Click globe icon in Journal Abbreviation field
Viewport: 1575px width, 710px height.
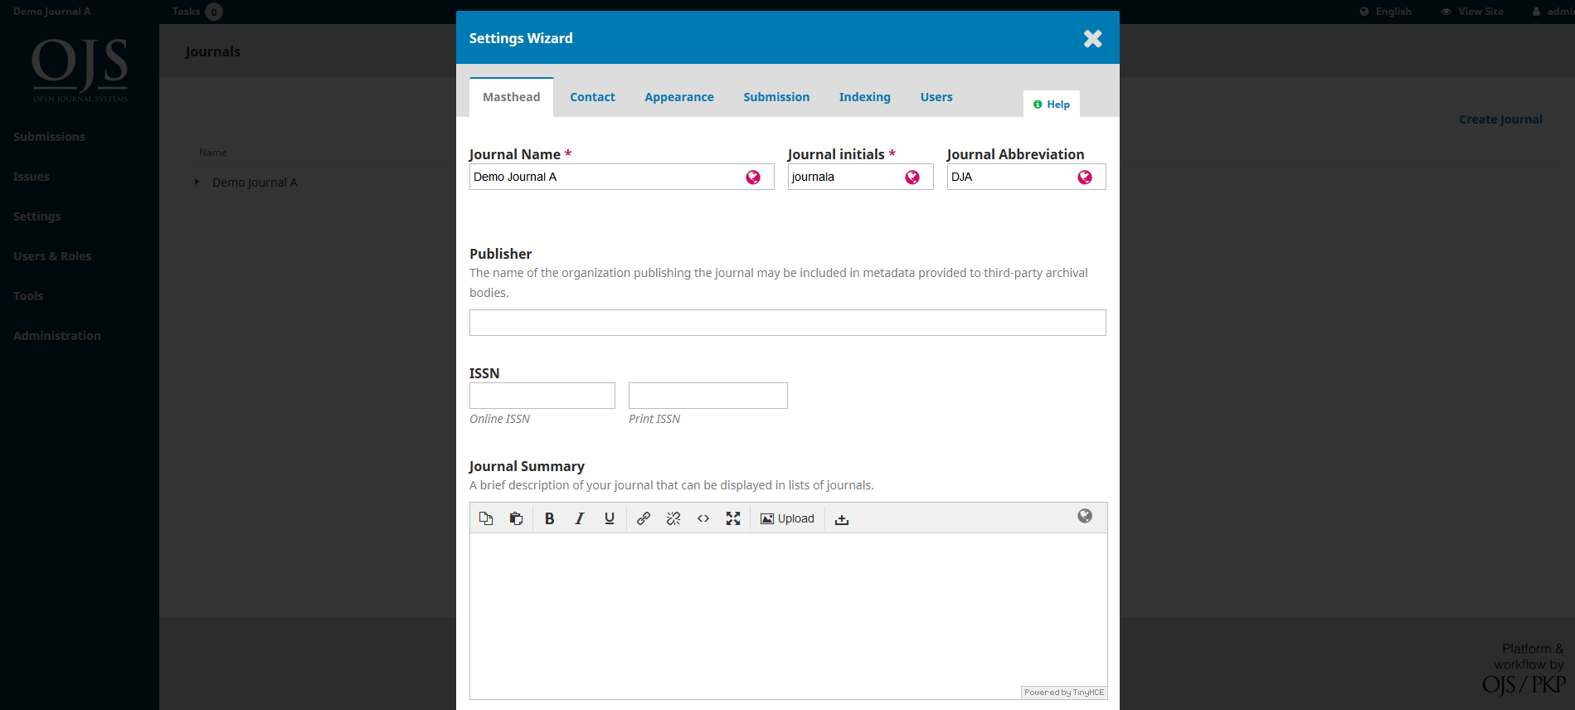(x=1085, y=177)
